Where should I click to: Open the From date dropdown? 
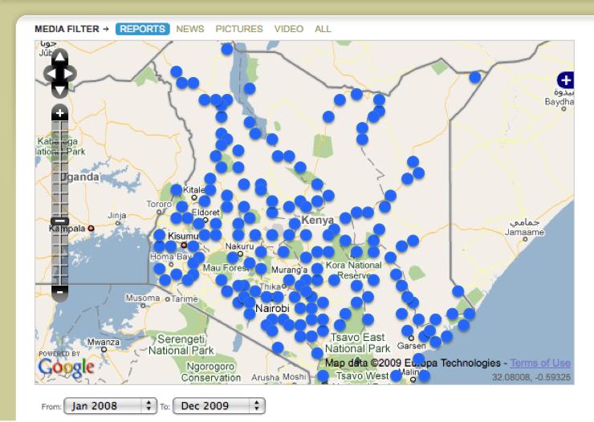tap(110, 406)
